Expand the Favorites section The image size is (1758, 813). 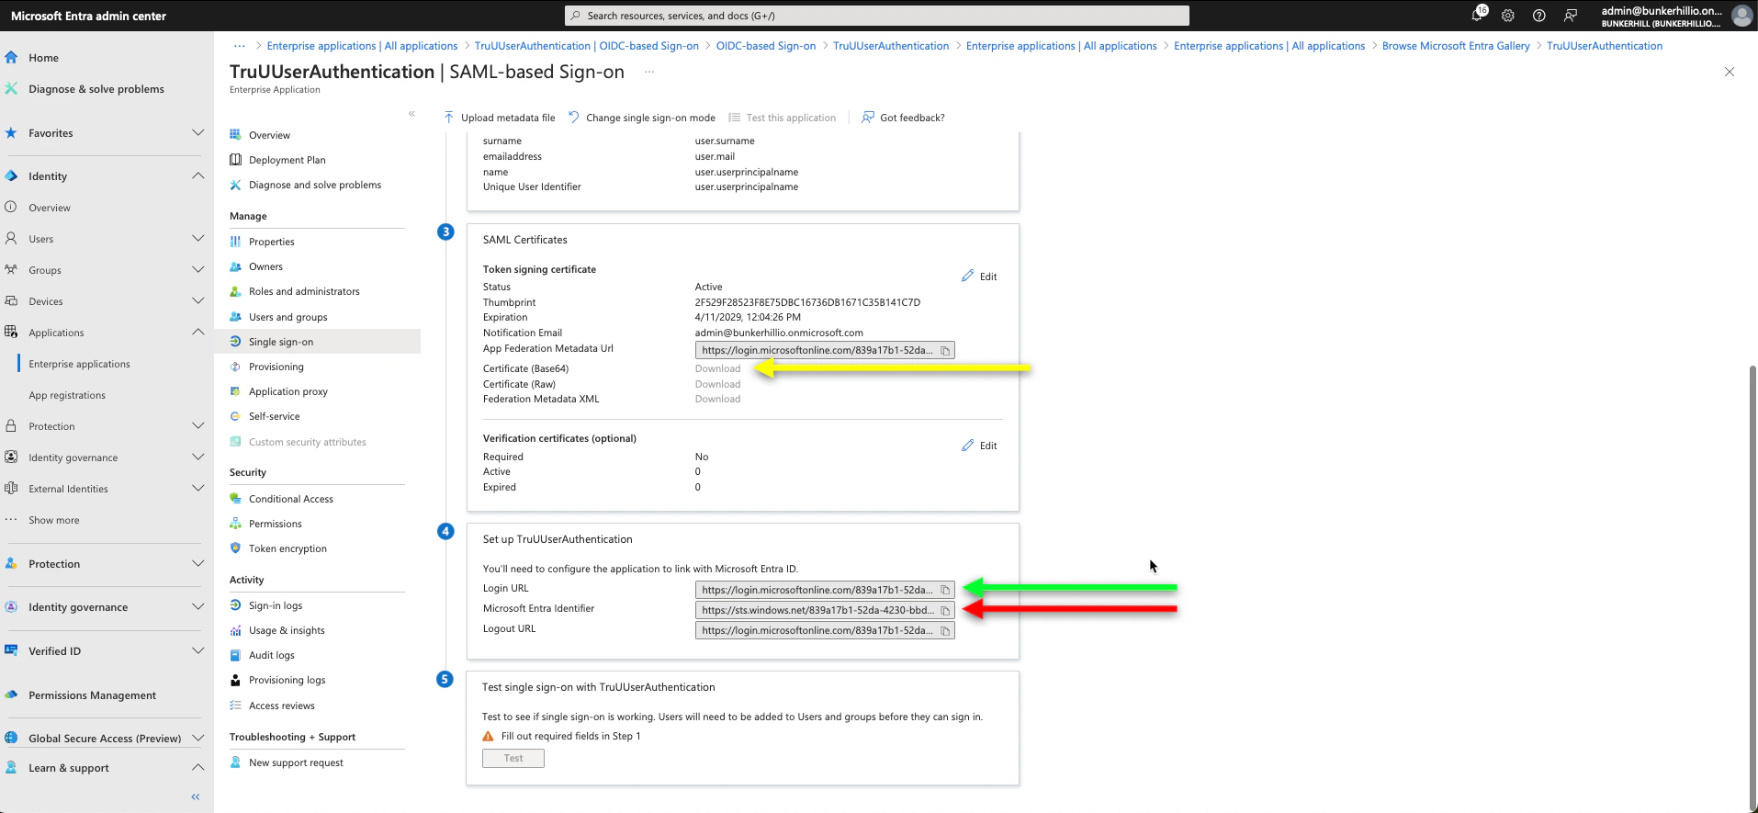197,133
